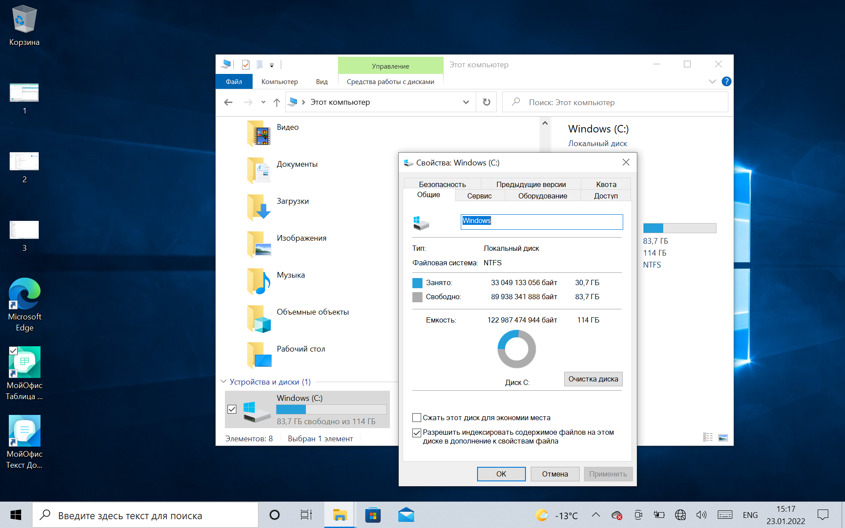The image size is (845, 528).
Task: Switch to the Сервис tab
Action: pyautogui.click(x=479, y=196)
